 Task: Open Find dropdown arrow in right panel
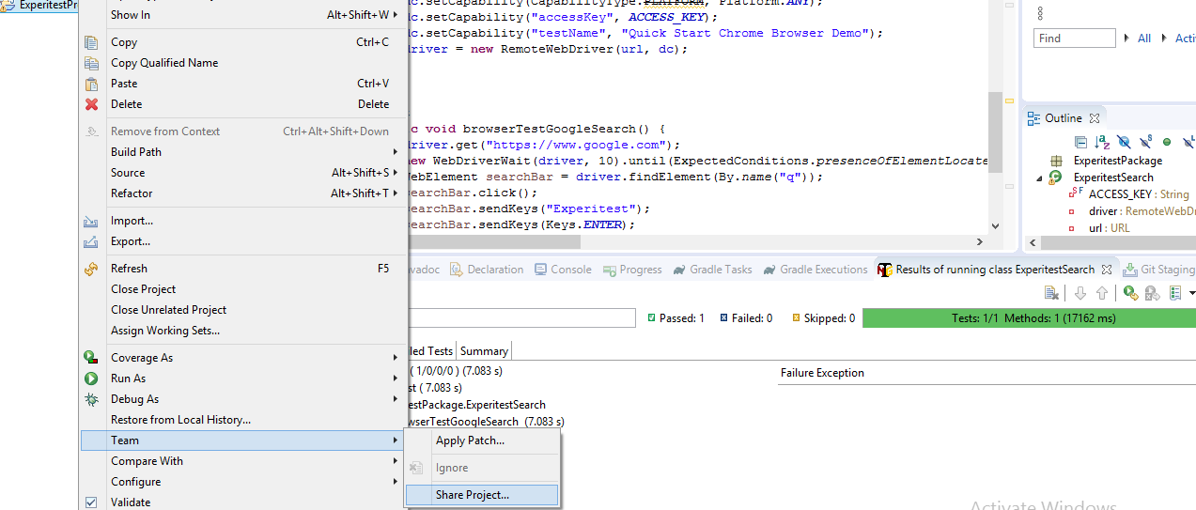pyautogui.click(x=1126, y=39)
